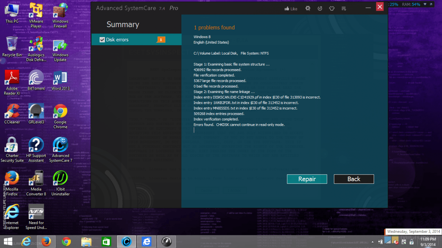
Task: Open the speedometer app on taskbar
Action: coord(166,242)
